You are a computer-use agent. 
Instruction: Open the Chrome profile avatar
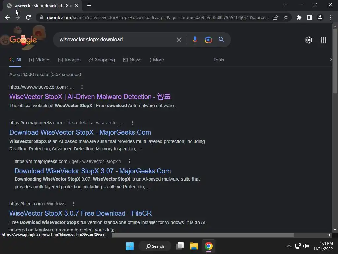320,17
